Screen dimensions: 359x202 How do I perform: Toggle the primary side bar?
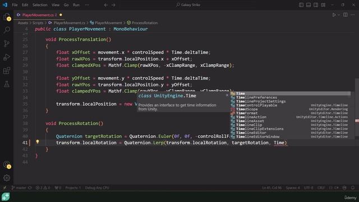pos(301,5)
